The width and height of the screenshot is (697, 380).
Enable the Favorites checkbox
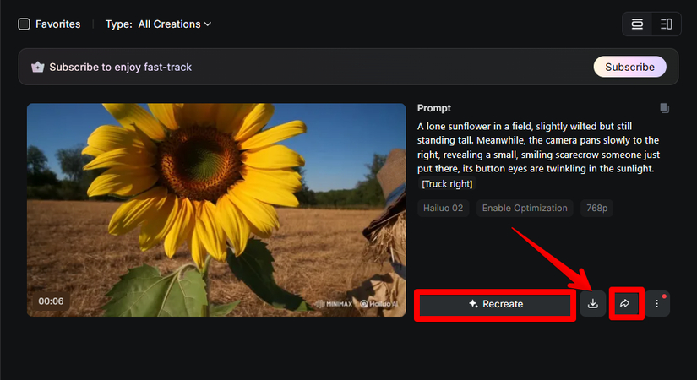[x=24, y=24]
